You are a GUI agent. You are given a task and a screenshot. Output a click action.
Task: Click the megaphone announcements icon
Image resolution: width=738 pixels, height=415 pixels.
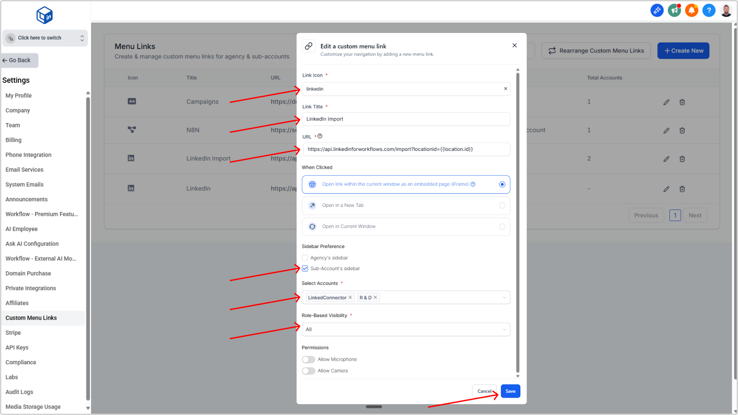point(674,10)
